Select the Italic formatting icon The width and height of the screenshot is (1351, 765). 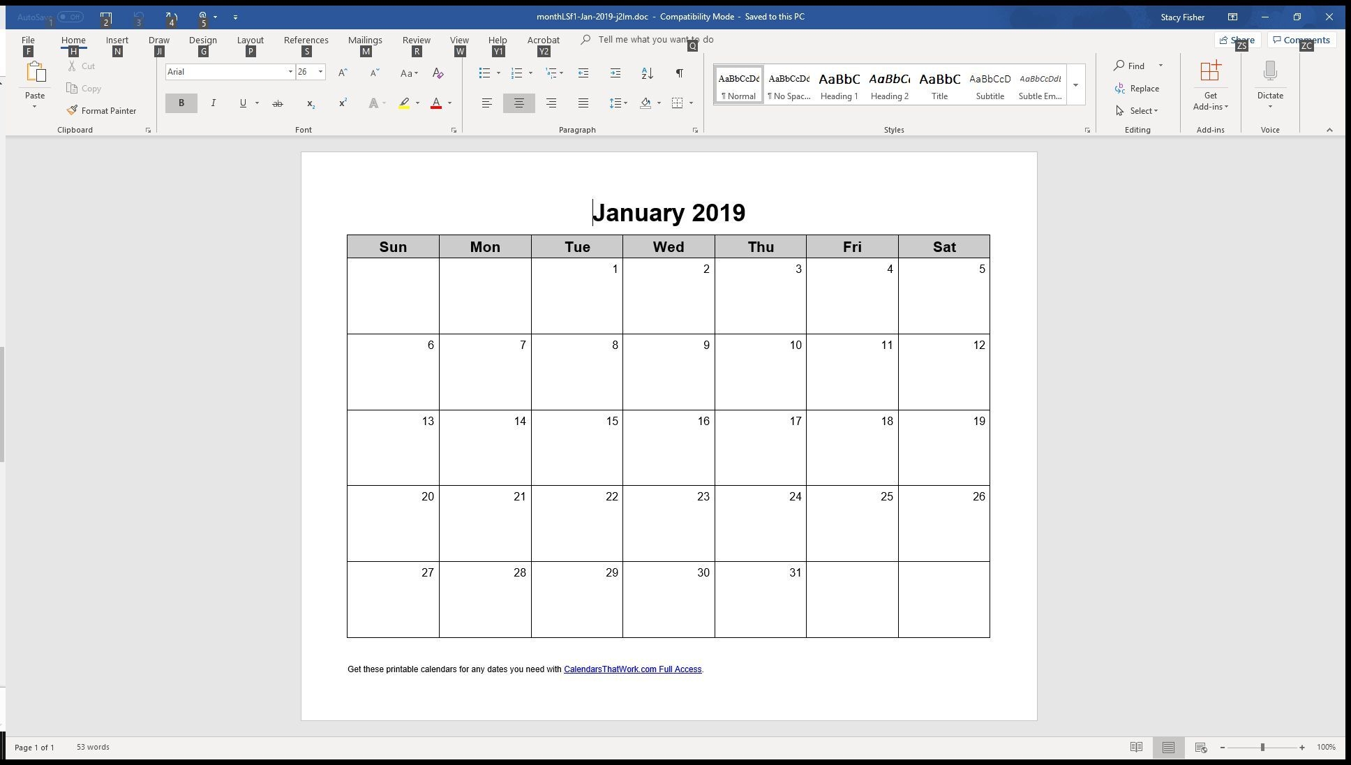[212, 103]
